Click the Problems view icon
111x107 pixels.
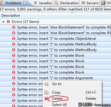(x=2, y=3)
